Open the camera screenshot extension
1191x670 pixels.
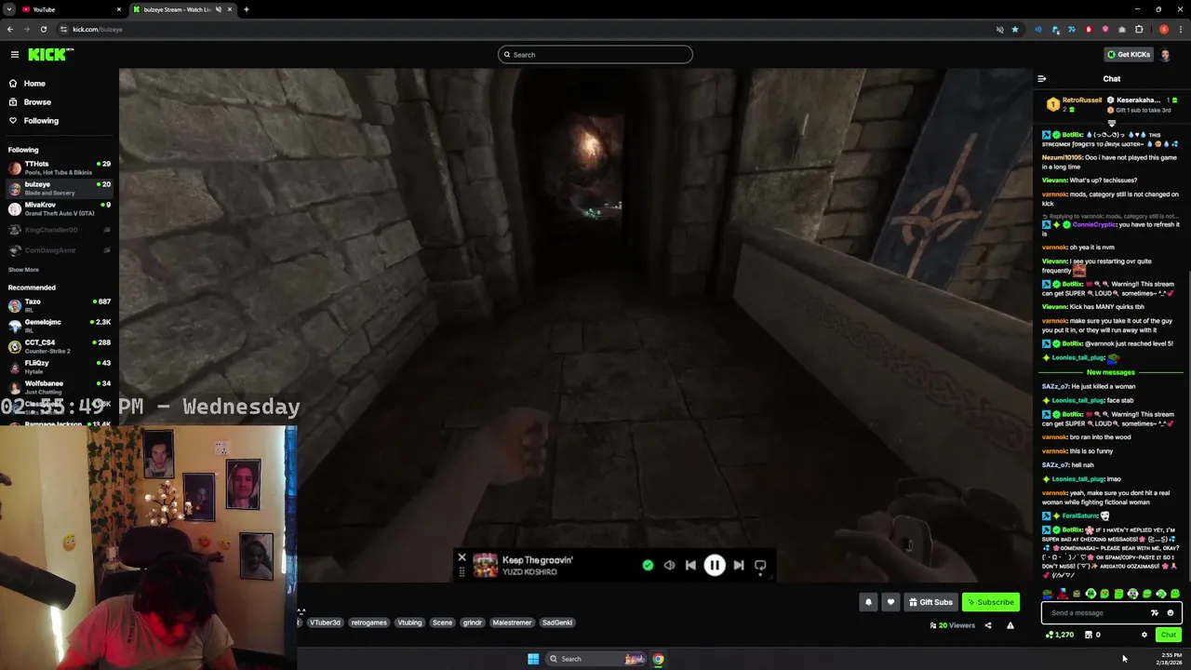tap(1122, 30)
